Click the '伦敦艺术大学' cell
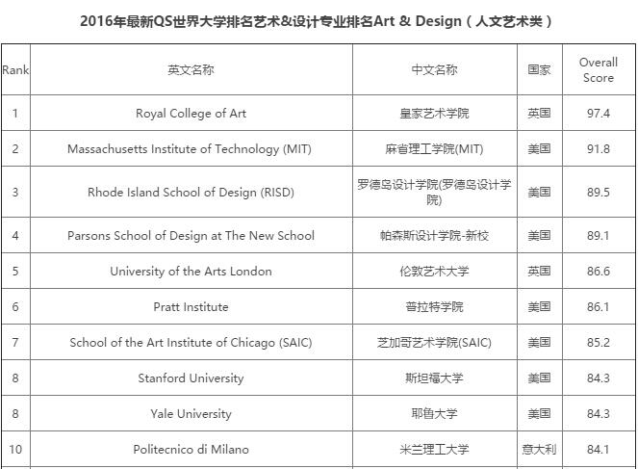 434,272
